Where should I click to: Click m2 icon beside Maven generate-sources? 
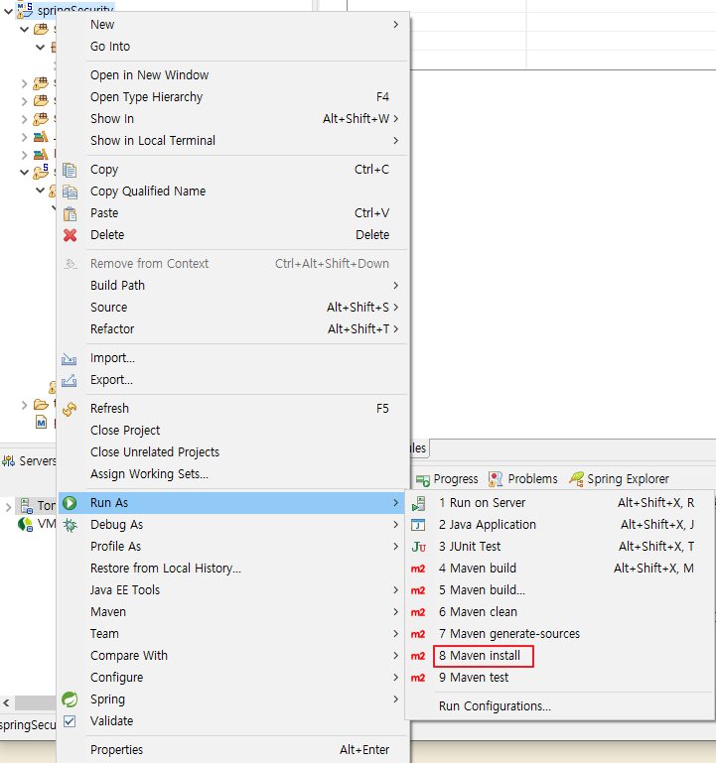pyautogui.click(x=418, y=634)
